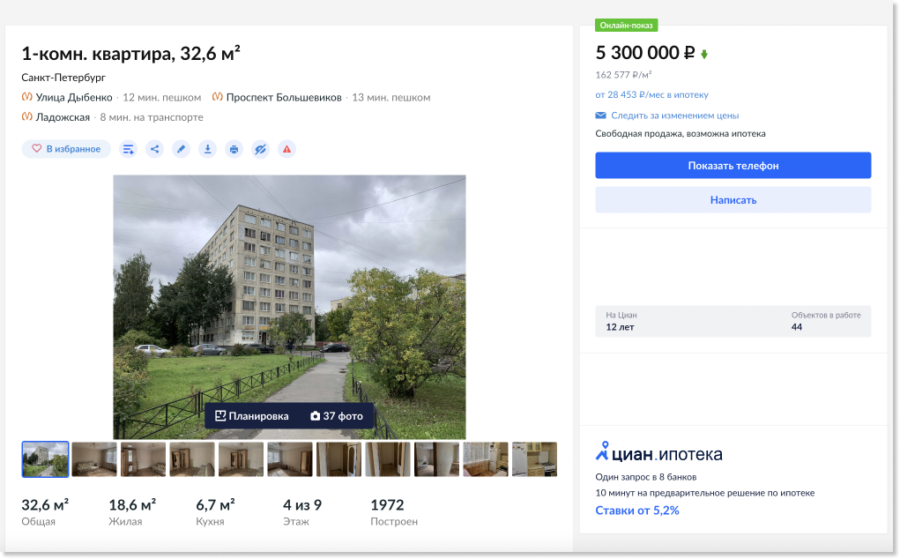Click the Циан.ипотека logo

click(659, 453)
